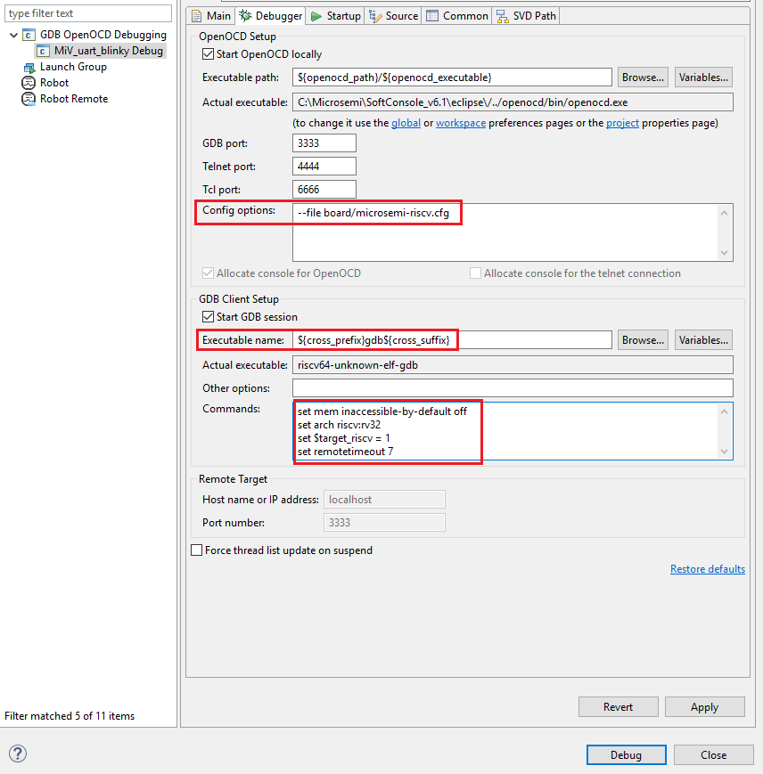This screenshot has height=774, width=763.
Task: Toggle Allocate console for OpenOCD checkbox
Action: point(208,273)
